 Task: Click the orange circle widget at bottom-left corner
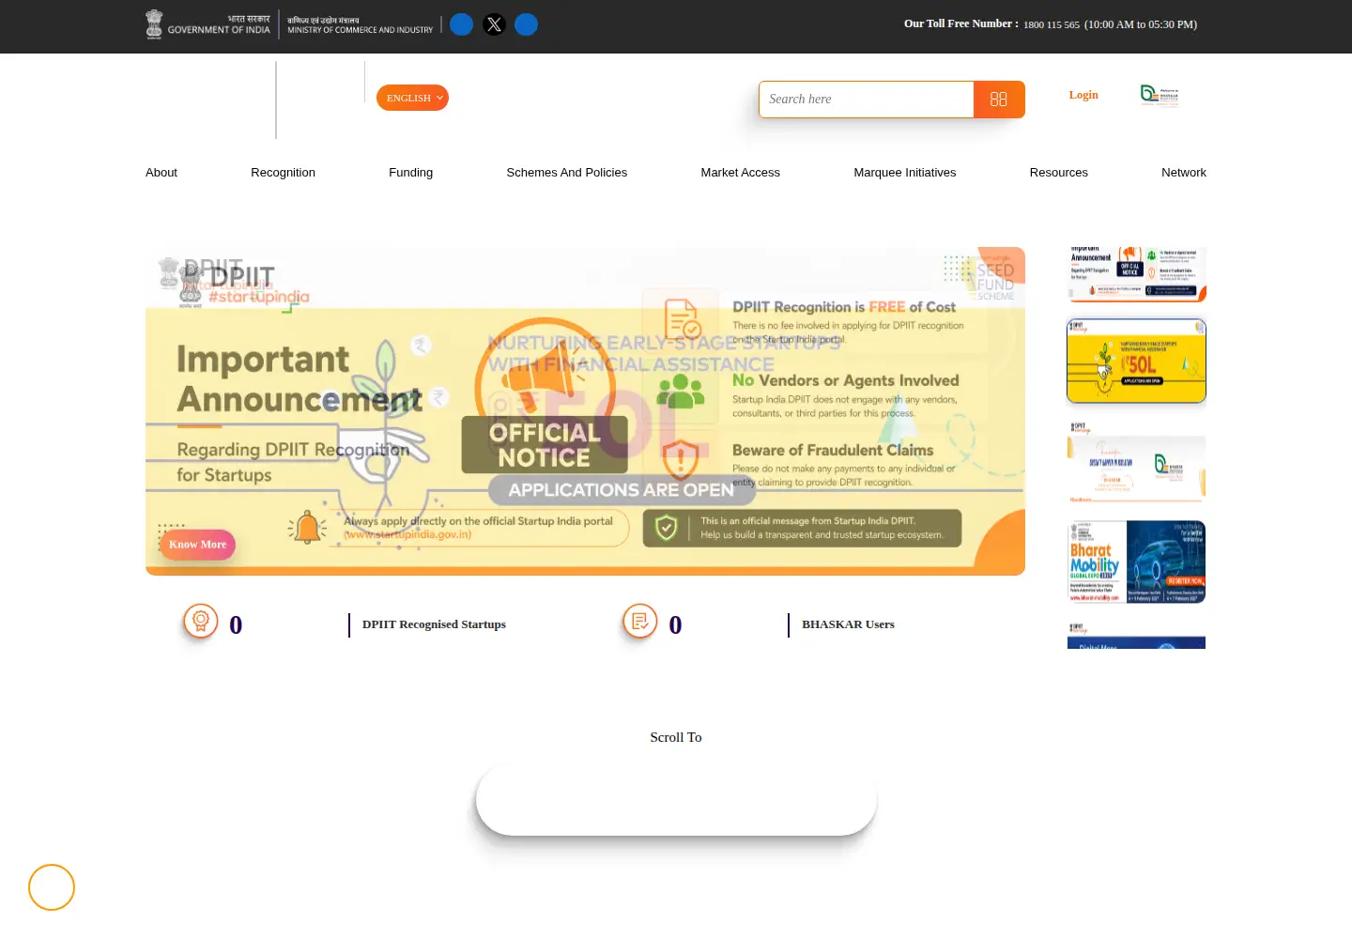tap(52, 887)
